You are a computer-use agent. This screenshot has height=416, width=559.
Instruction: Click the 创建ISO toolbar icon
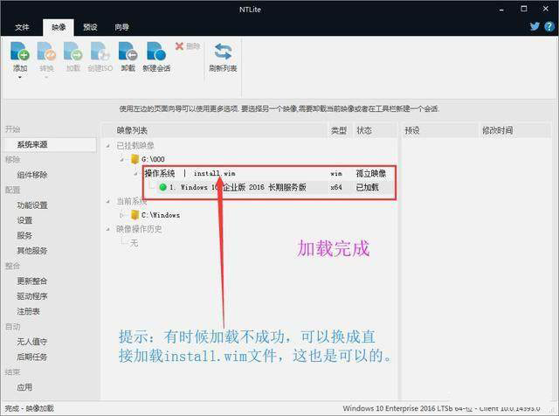point(100,52)
